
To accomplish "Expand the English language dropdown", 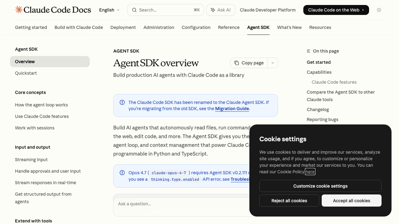I will coord(109,10).
